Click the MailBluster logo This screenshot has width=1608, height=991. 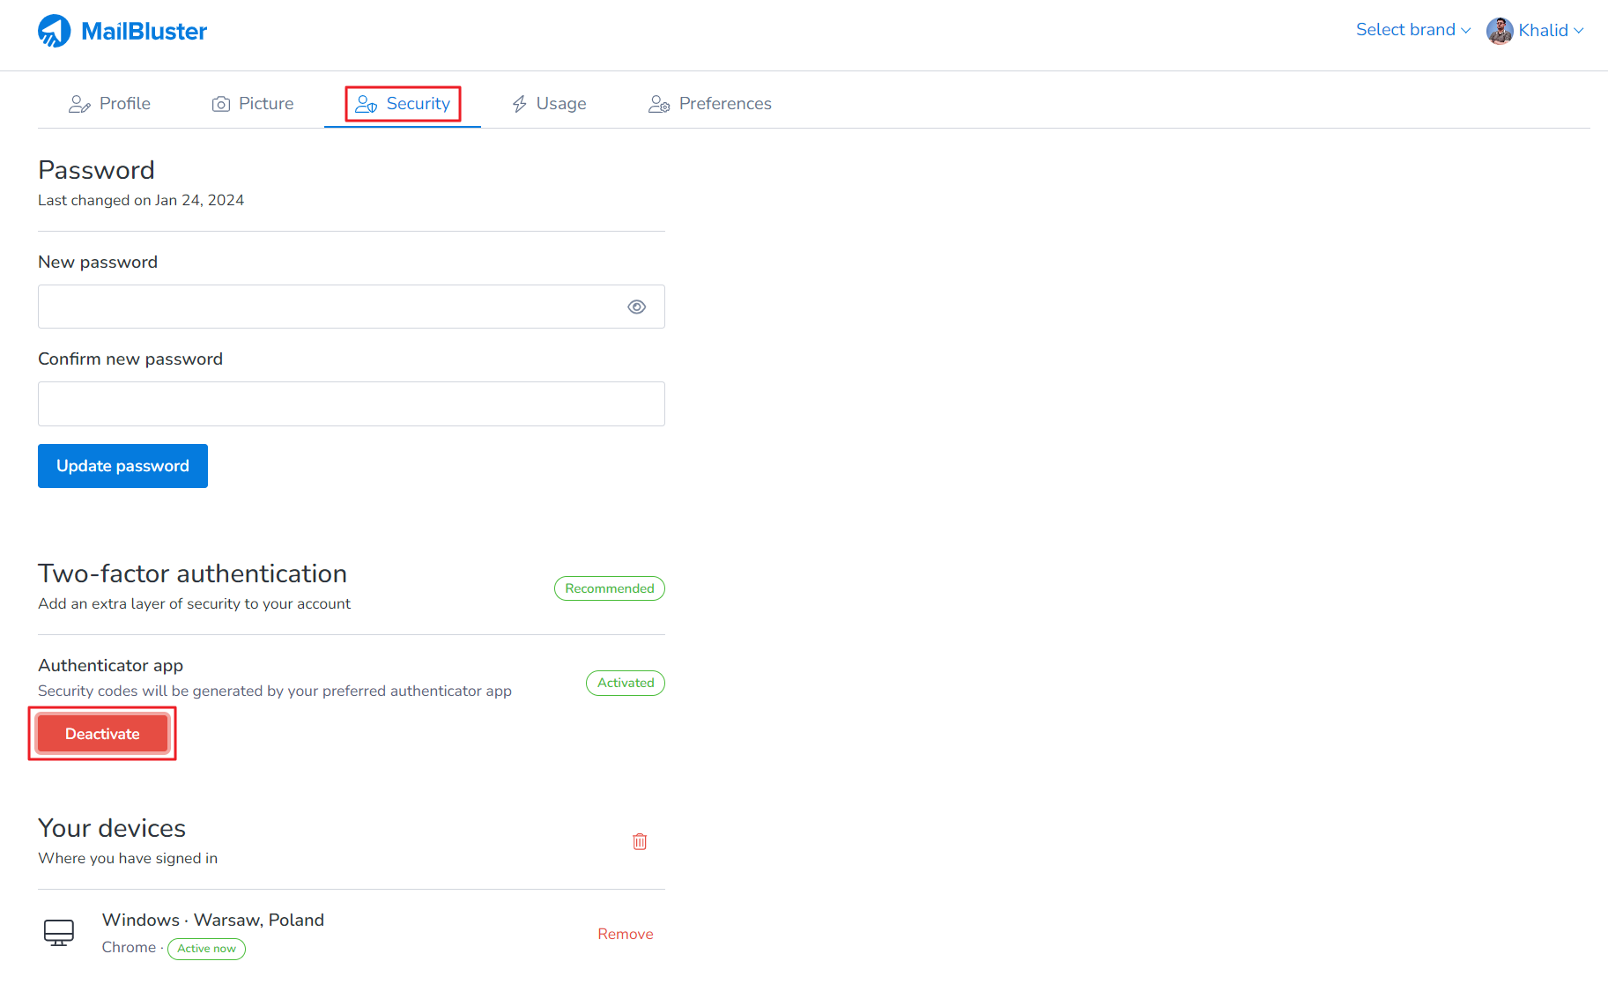[122, 30]
